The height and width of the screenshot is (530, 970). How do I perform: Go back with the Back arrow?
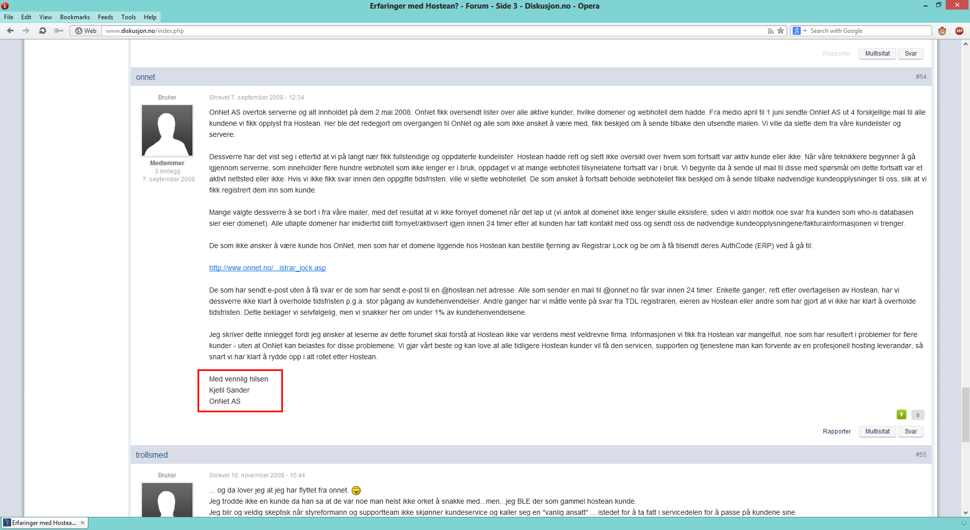point(10,31)
